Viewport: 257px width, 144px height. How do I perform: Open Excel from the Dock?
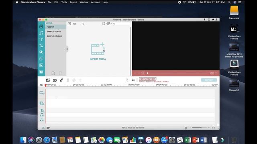[x=188, y=140]
